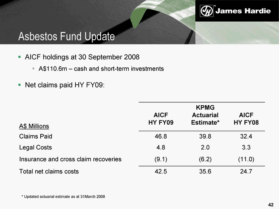Click the Legal Costs row label
279x209 pixels.
(35, 147)
